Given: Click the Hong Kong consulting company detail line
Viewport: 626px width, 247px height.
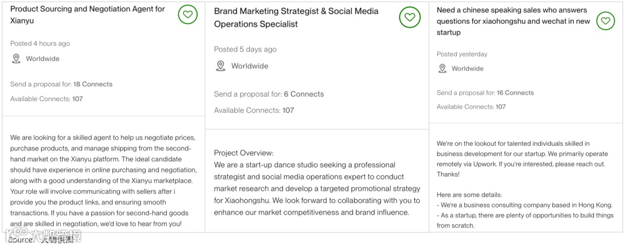Looking at the screenshot, I should pyautogui.click(x=525, y=205).
